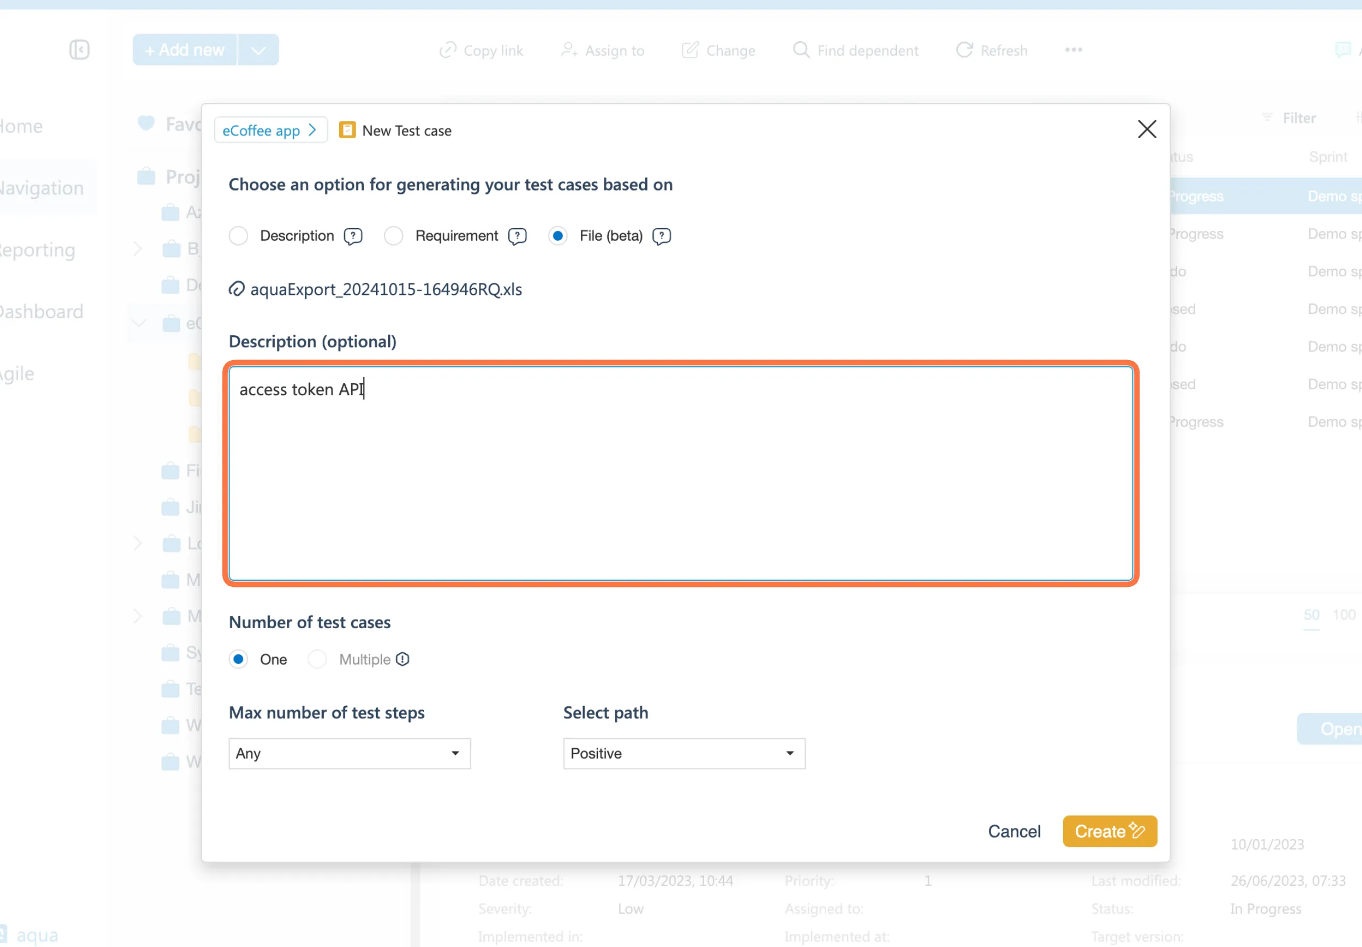Select the Description radio button
This screenshot has width=1362, height=947.
coord(238,236)
